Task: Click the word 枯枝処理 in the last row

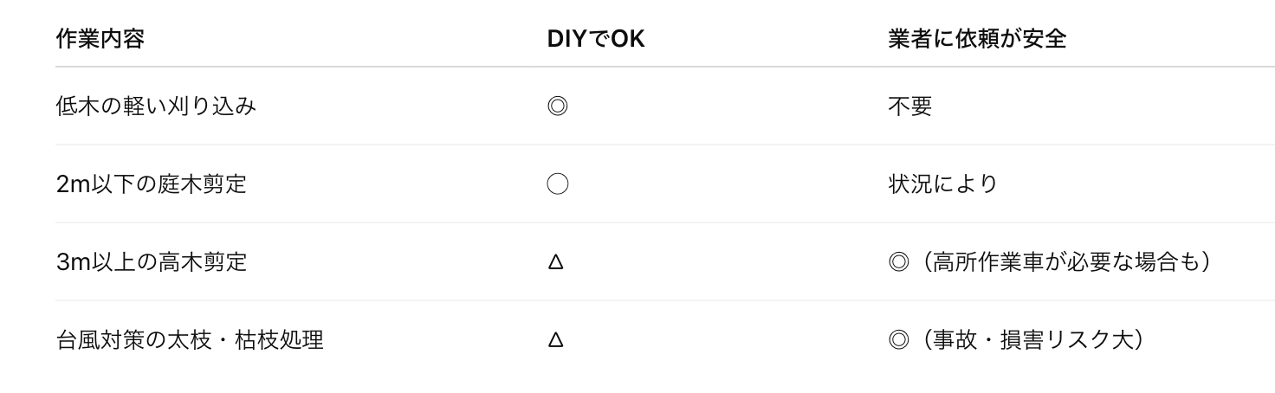Action: pyautogui.click(x=279, y=340)
